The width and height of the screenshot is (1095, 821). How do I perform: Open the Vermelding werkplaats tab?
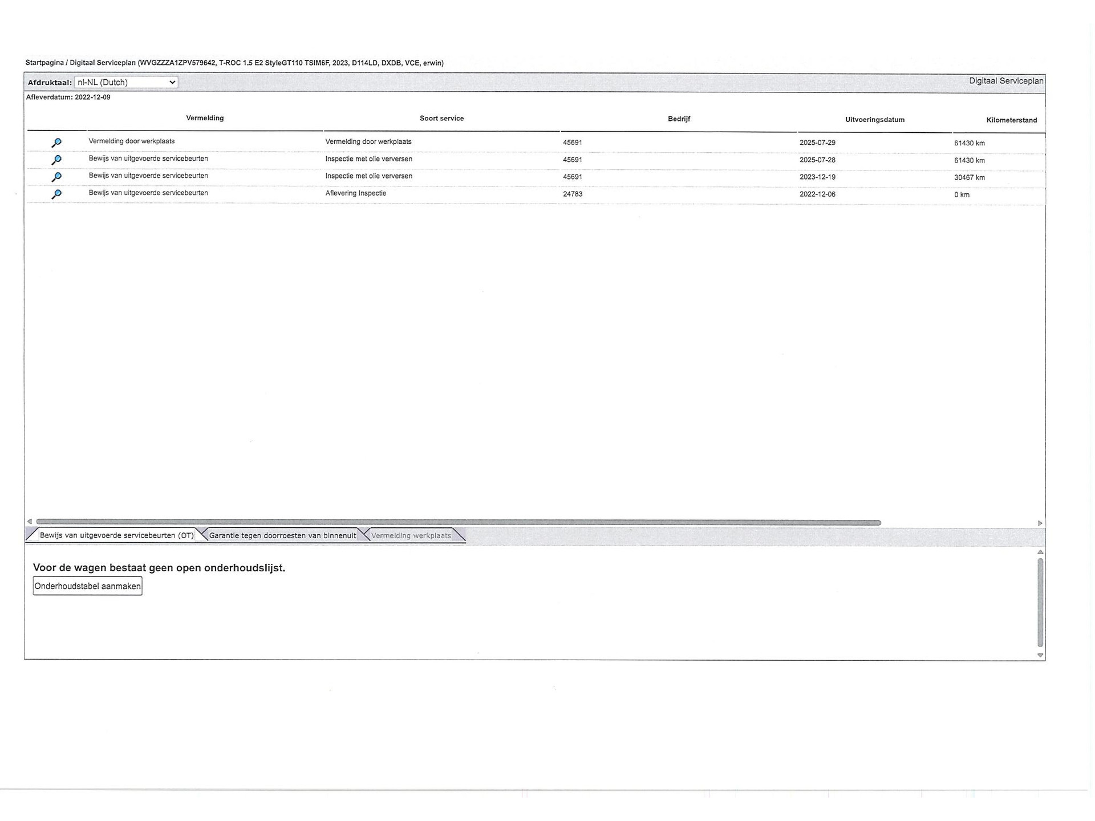tap(411, 535)
